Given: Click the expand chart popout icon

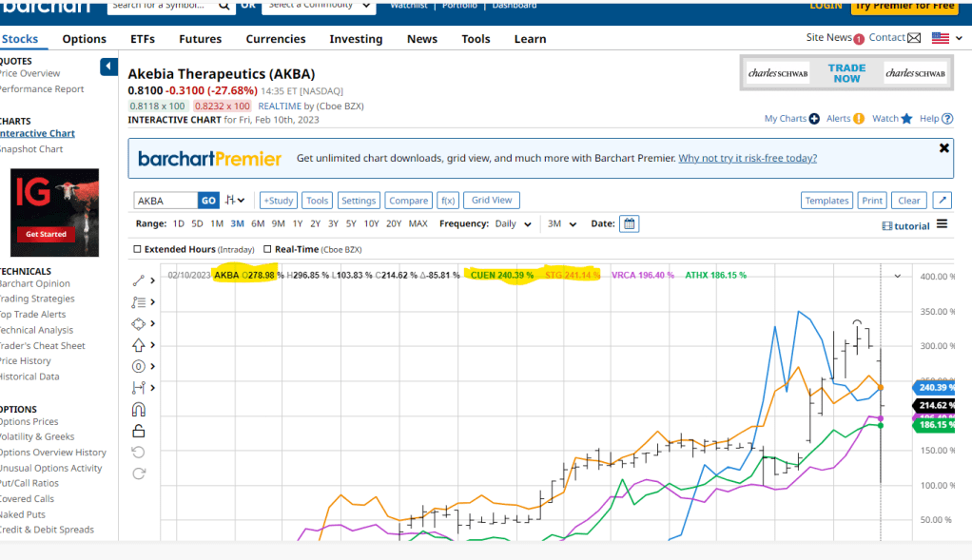Looking at the screenshot, I should pos(941,201).
